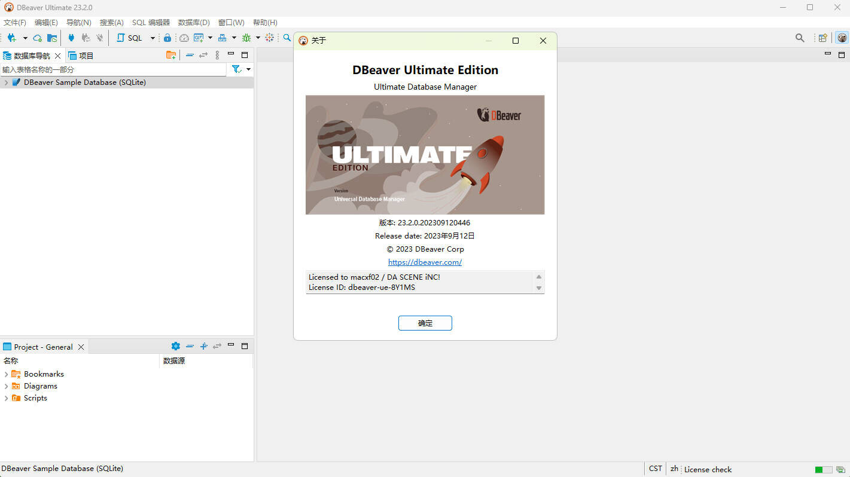Open the 导航(N) menu
The width and height of the screenshot is (850, 477).
pyautogui.click(x=79, y=23)
